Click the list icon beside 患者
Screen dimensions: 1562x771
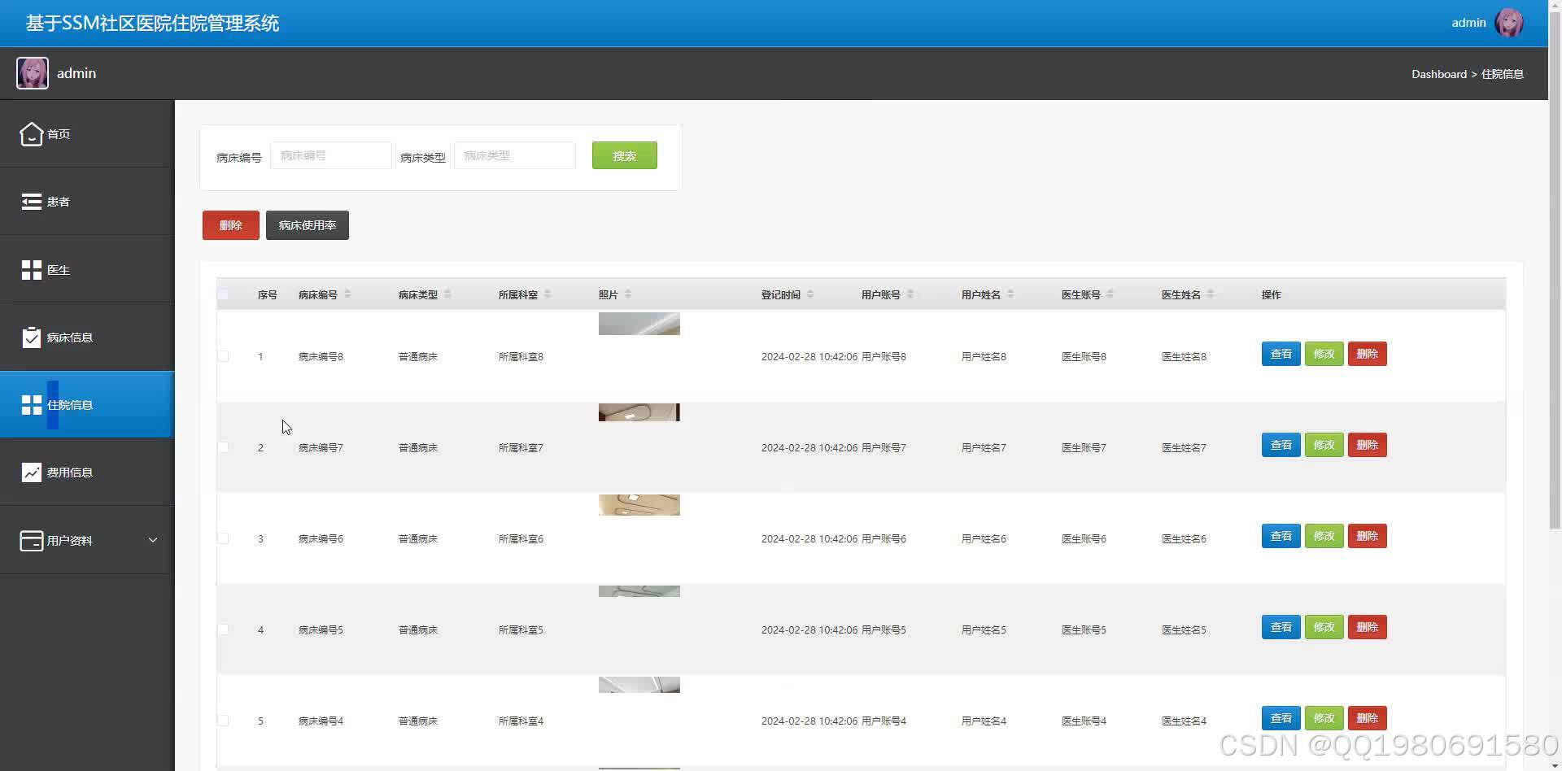click(x=31, y=202)
